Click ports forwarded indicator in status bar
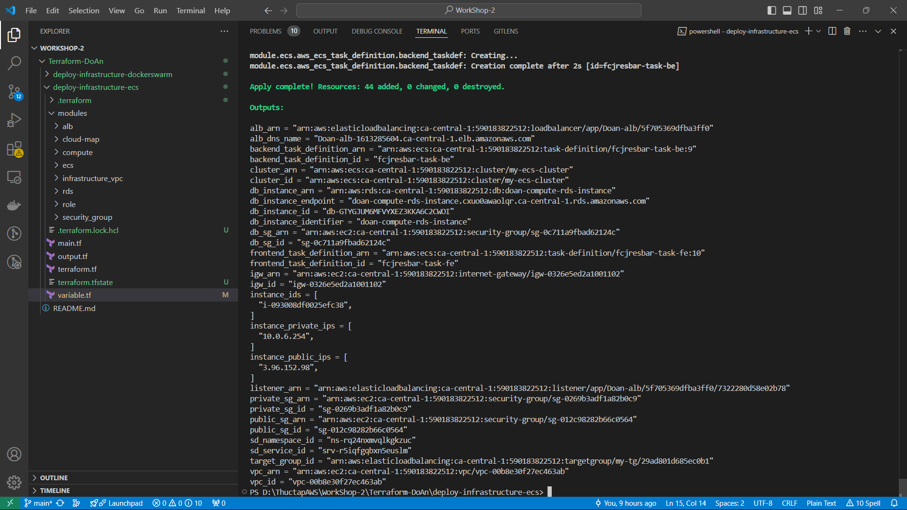This screenshot has height=510, width=907. tap(219, 503)
